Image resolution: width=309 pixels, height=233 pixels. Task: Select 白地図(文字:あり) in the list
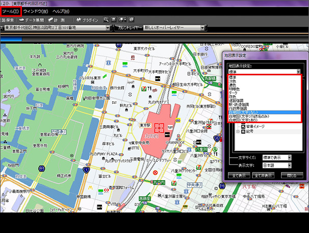coord(264,120)
